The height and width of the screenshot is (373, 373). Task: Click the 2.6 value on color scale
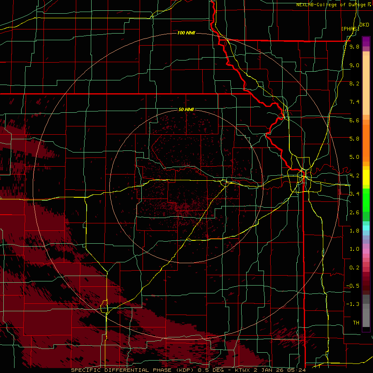[x=354, y=213]
